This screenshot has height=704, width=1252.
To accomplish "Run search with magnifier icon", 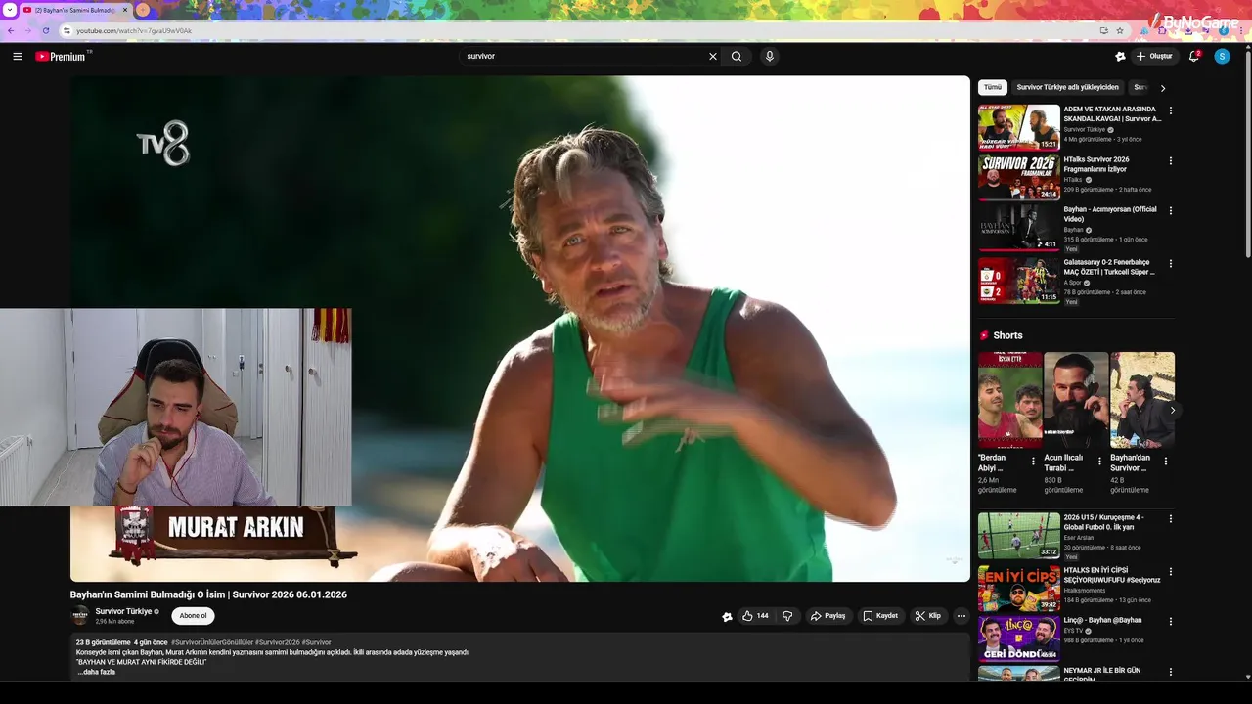I will pos(737,57).
